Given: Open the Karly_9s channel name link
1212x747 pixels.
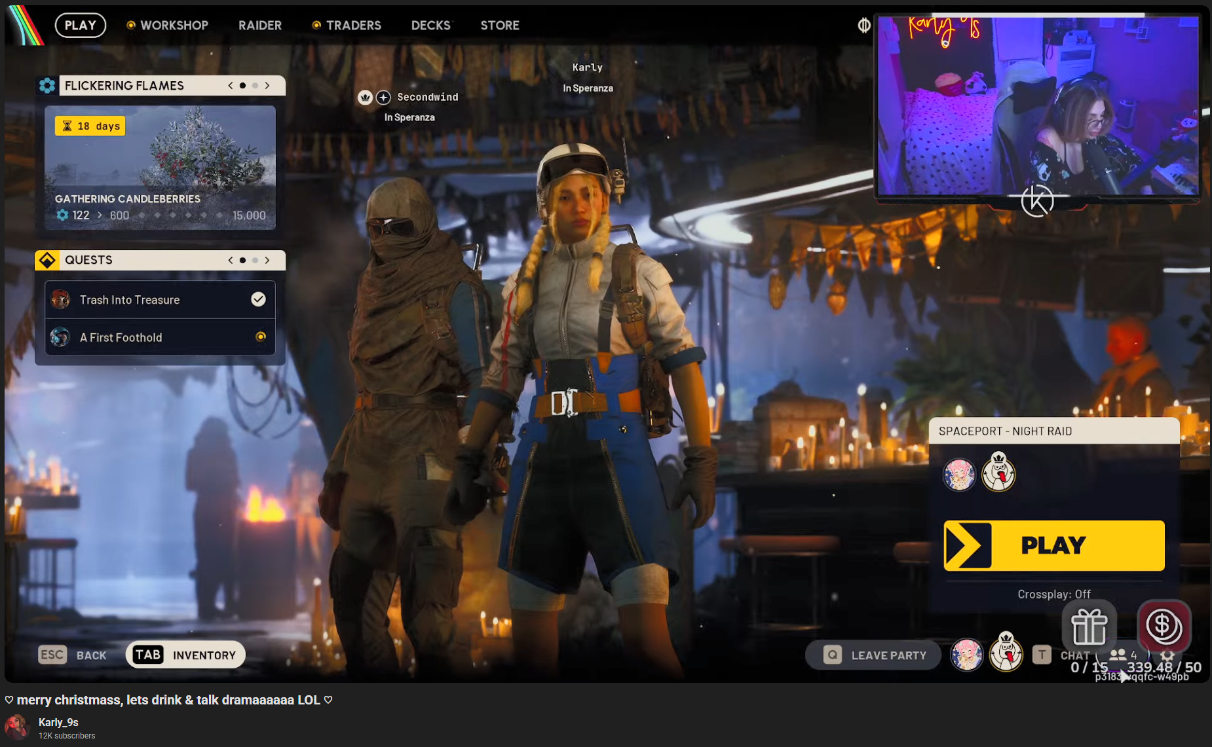Looking at the screenshot, I should [58, 722].
